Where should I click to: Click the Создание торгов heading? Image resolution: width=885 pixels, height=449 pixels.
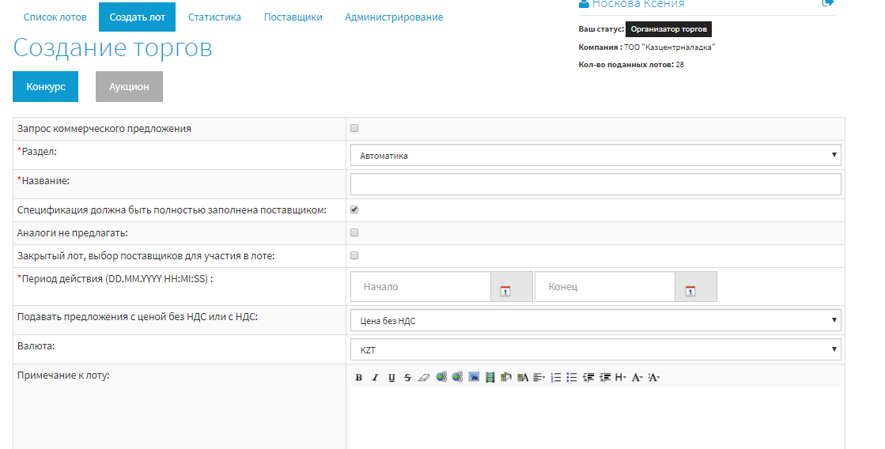113,48
